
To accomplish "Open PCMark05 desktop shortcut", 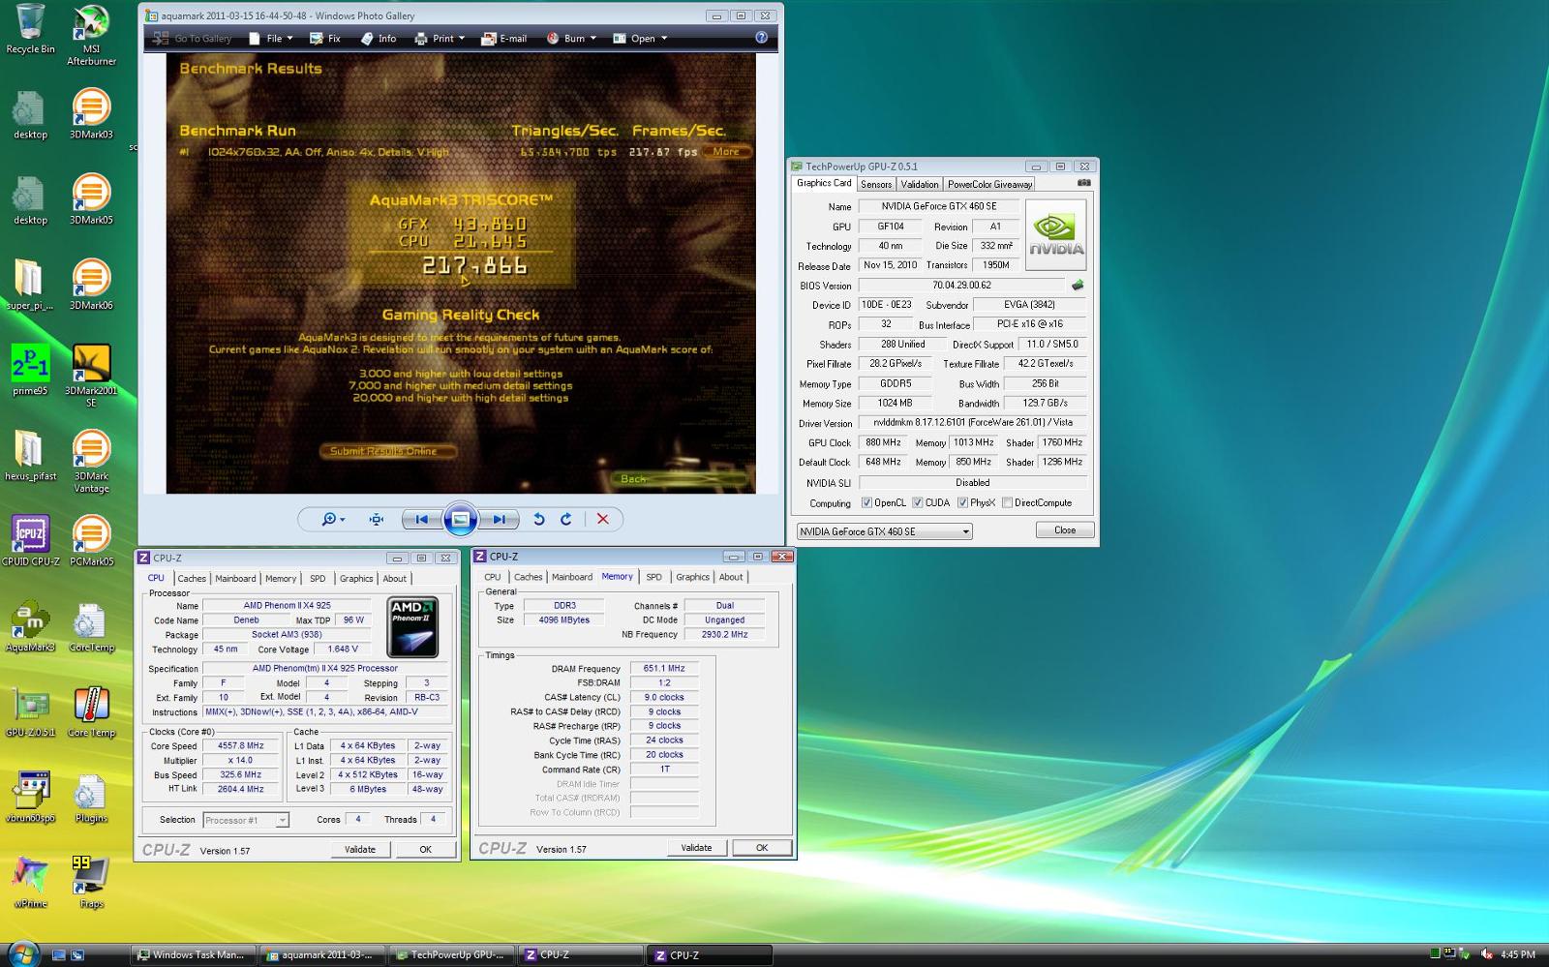I will (91, 540).
